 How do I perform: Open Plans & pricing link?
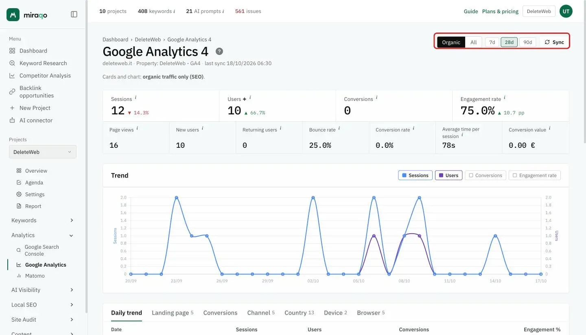[500, 11]
